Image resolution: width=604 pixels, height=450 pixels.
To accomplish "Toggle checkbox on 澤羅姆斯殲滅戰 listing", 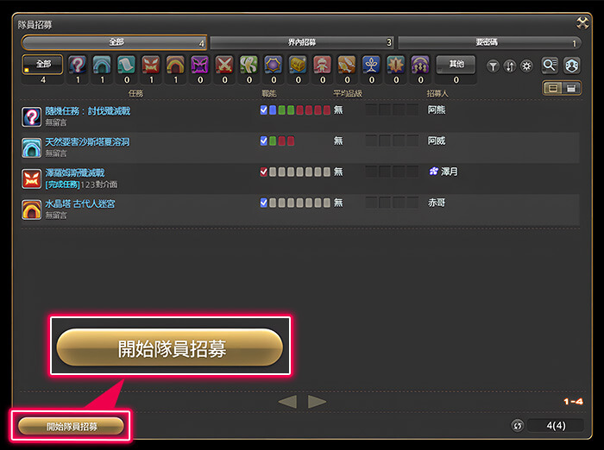I will tap(264, 172).
